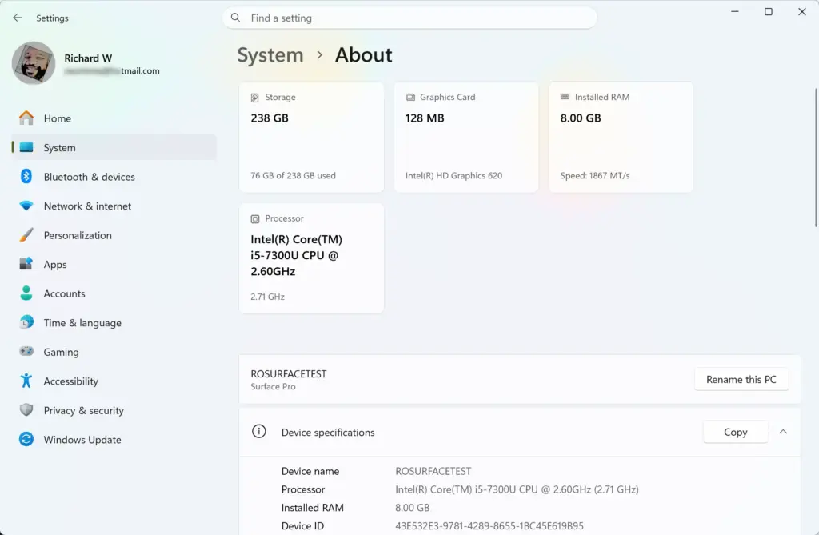Click the Home house icon in sidebar
The width and height of the screenshot is (819, 535).
(26, 118)
